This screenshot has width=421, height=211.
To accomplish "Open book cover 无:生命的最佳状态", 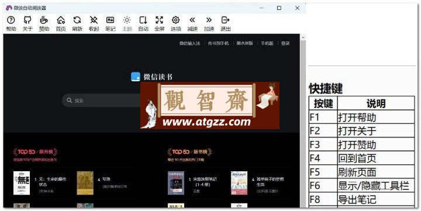I will [x=22, y=183].
